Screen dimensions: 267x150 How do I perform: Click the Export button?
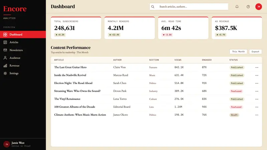click(255, 52)
